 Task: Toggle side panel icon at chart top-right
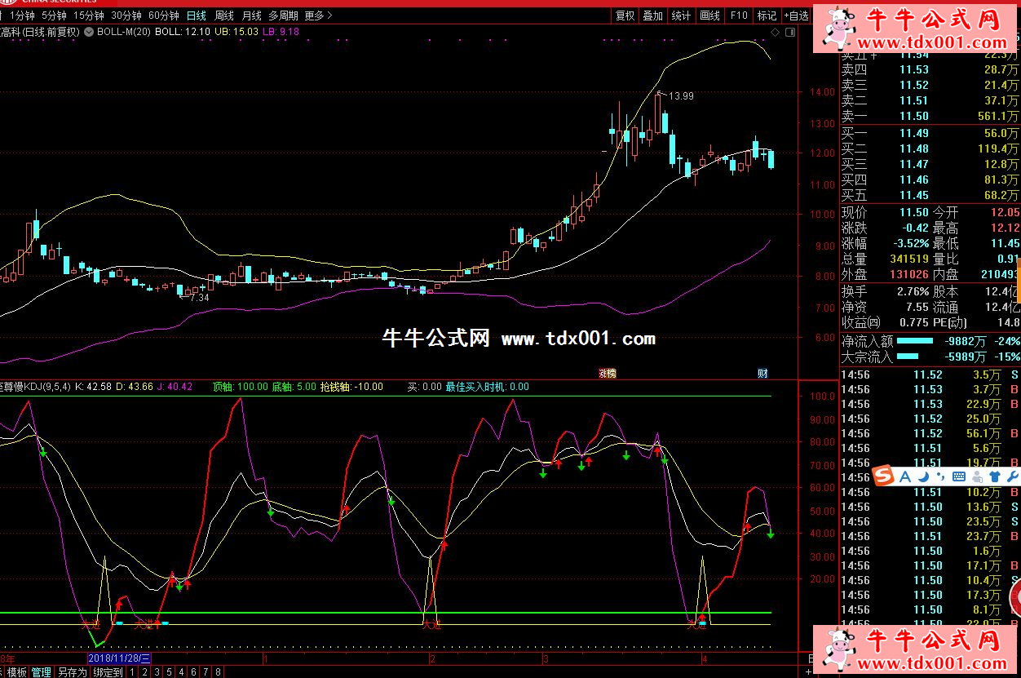click(789, 33)
